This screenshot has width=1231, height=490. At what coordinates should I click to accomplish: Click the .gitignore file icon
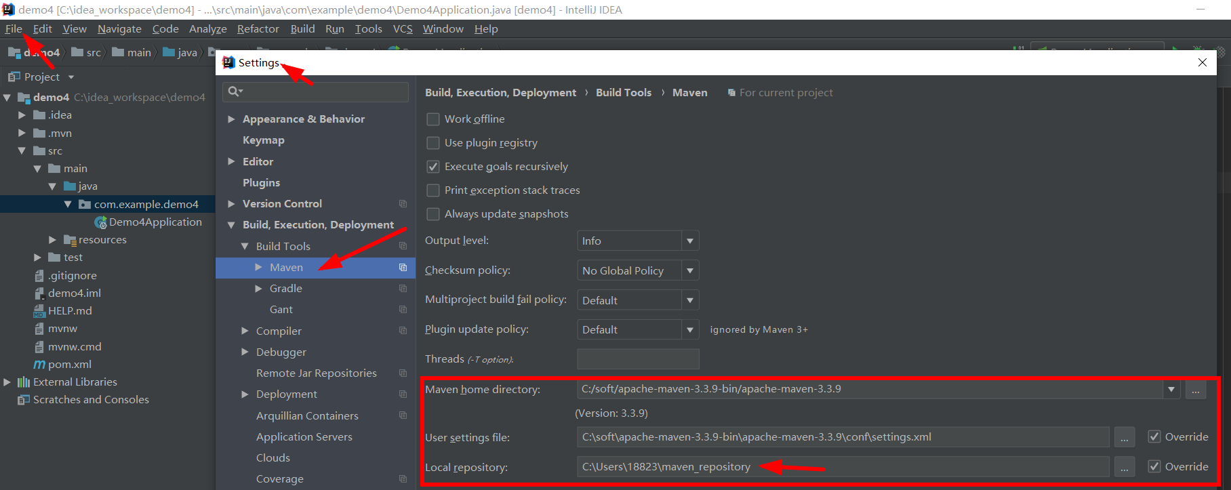tap(39, 275)
